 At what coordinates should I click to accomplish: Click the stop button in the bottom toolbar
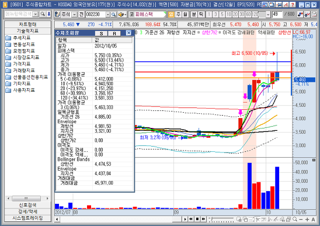coord(197,219)
